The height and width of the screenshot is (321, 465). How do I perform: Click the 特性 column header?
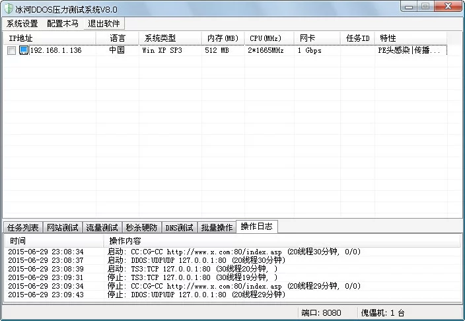[411, 38]
